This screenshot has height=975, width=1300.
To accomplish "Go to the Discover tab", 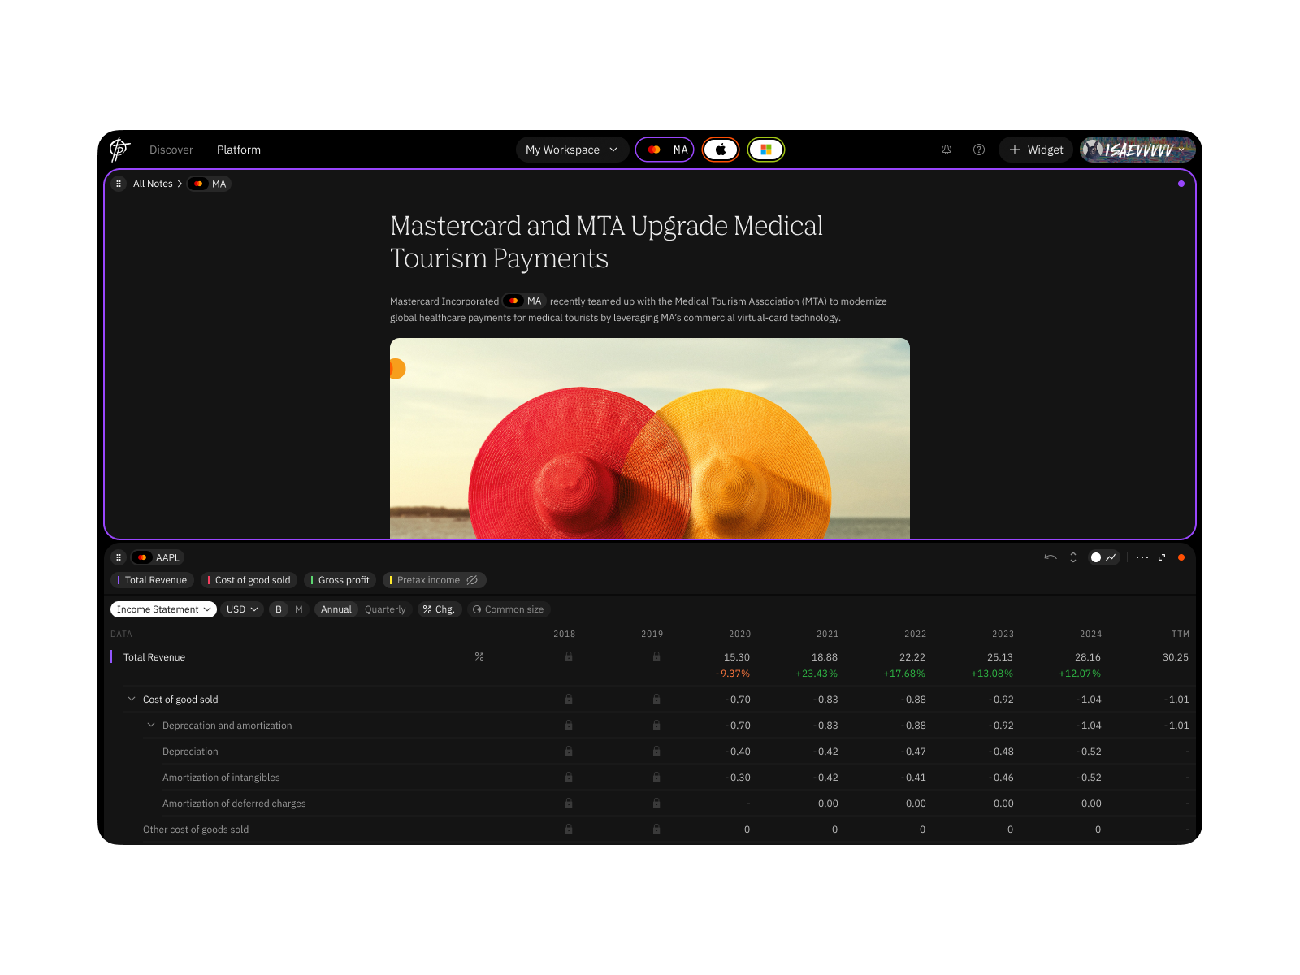I will [171, 149].
